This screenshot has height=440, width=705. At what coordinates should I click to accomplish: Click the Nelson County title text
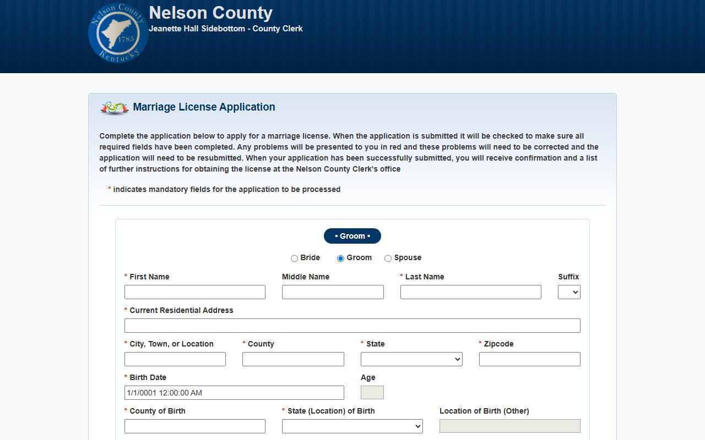(x=211, y=13)
